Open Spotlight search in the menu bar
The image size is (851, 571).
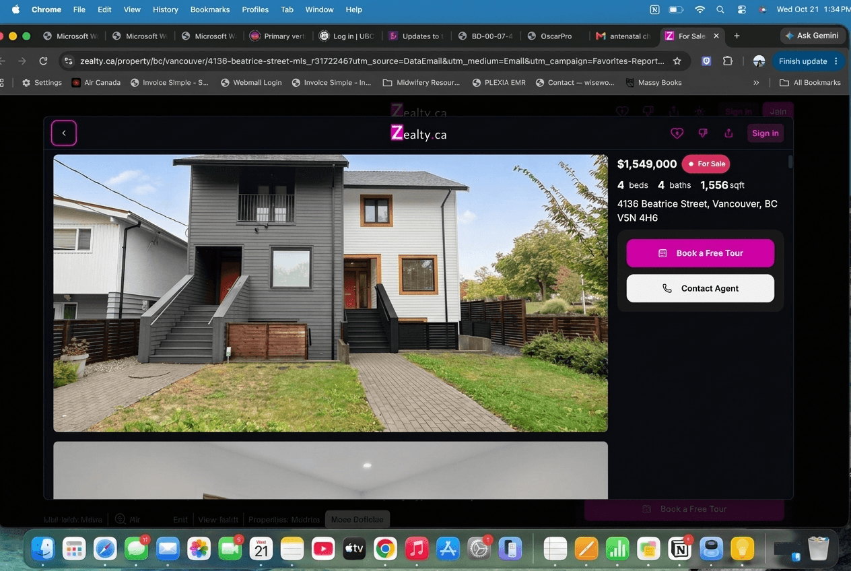(720, 9)
